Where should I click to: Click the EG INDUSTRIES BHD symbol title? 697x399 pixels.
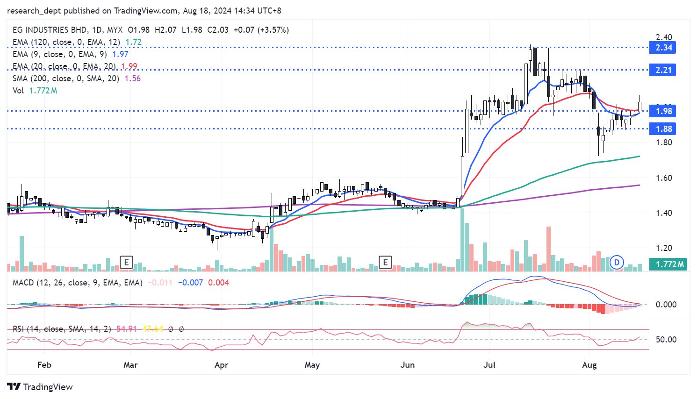coord(50,30)
